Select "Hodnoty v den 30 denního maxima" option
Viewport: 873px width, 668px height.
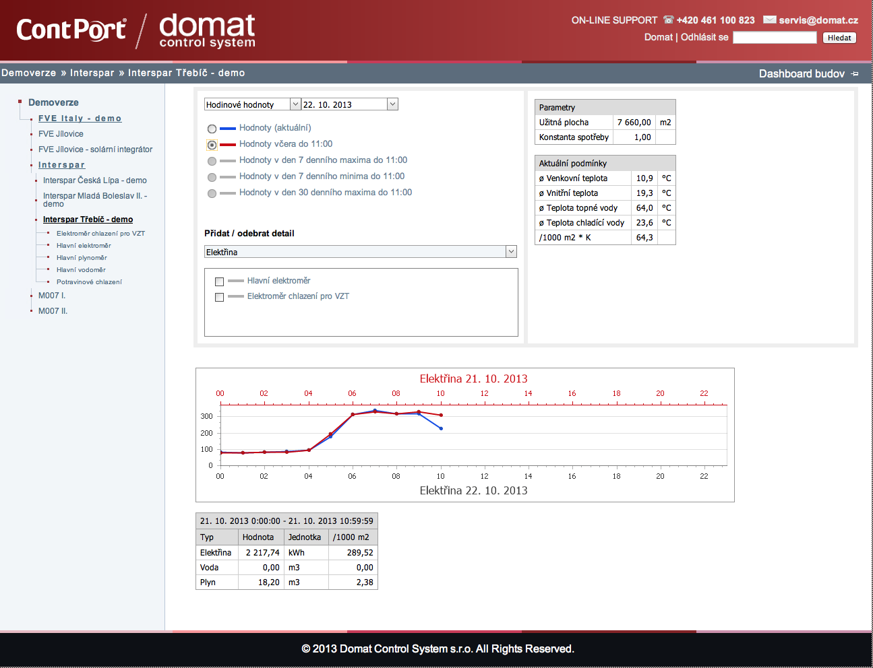click(x=212, y=192)
